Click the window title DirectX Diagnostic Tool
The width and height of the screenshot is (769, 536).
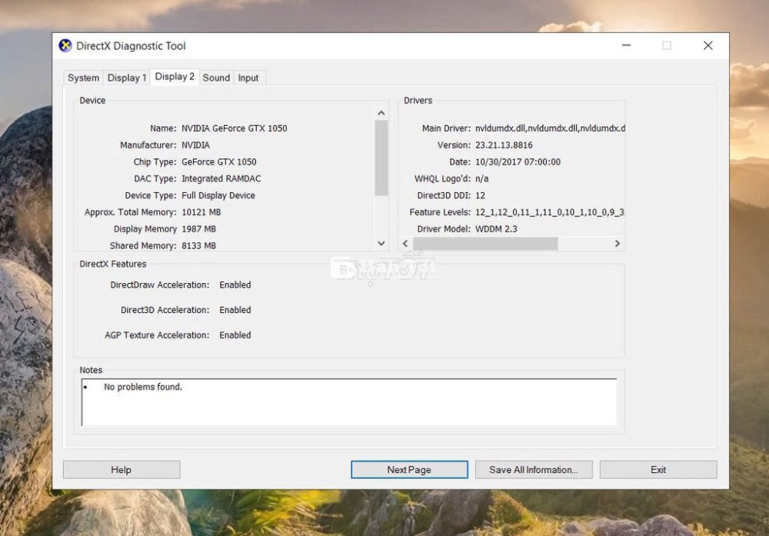tap(131, 45)
